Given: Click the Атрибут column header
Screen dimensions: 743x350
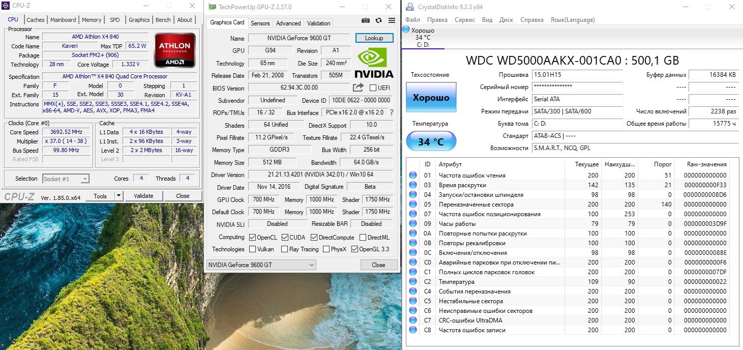Looking at the screenshot, I should click(451, 164).
